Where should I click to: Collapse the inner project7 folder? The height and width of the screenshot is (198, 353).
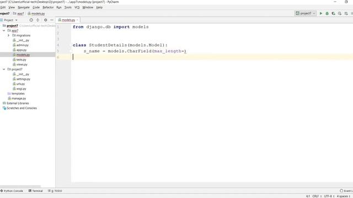click(4, 69)
